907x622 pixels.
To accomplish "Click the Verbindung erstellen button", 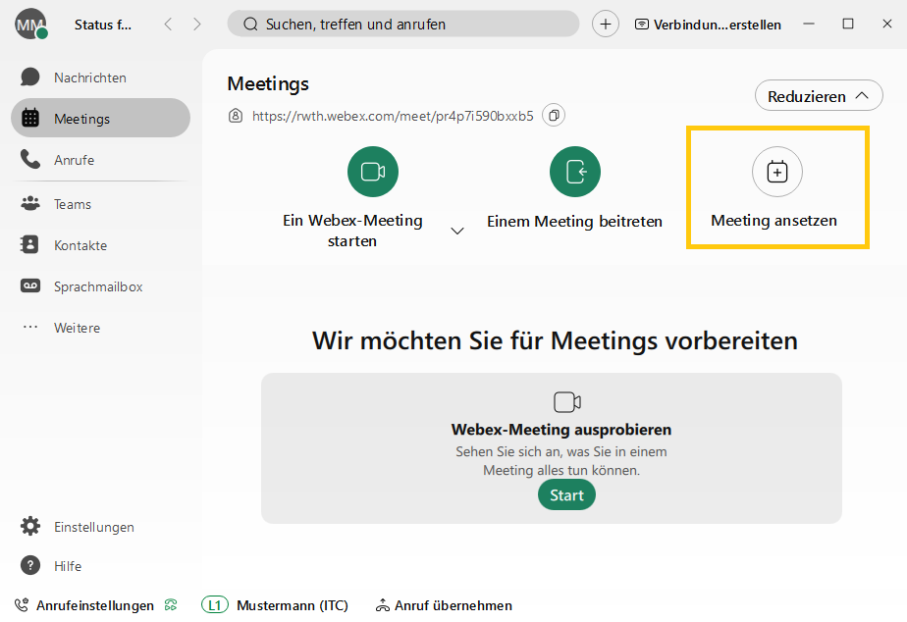I will (708, 25).
